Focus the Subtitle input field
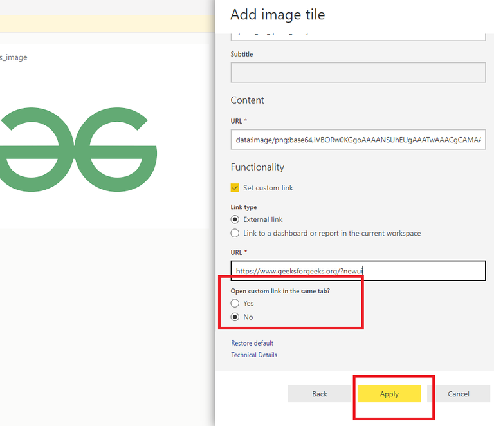Image resolution: width=494 pixels, height=426 pixels. click(358, 73)
